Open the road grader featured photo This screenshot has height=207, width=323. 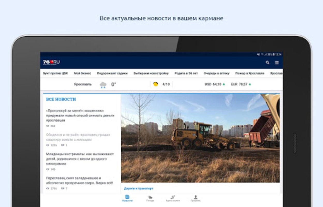(x=200, y=138)
